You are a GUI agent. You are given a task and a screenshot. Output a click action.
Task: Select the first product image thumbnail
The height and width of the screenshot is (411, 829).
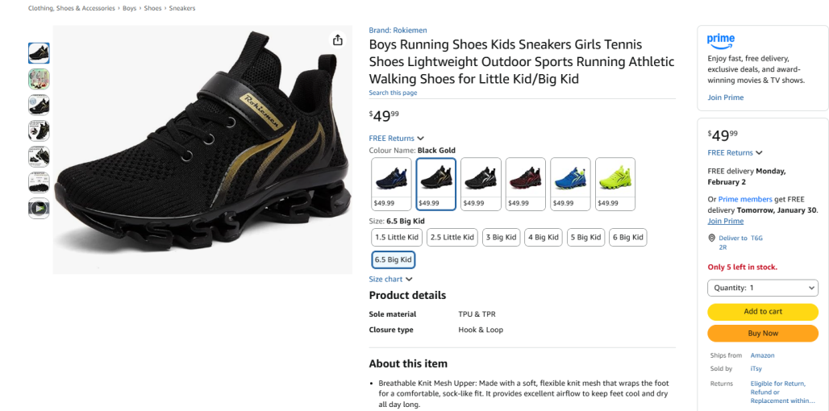pos(39,53)
